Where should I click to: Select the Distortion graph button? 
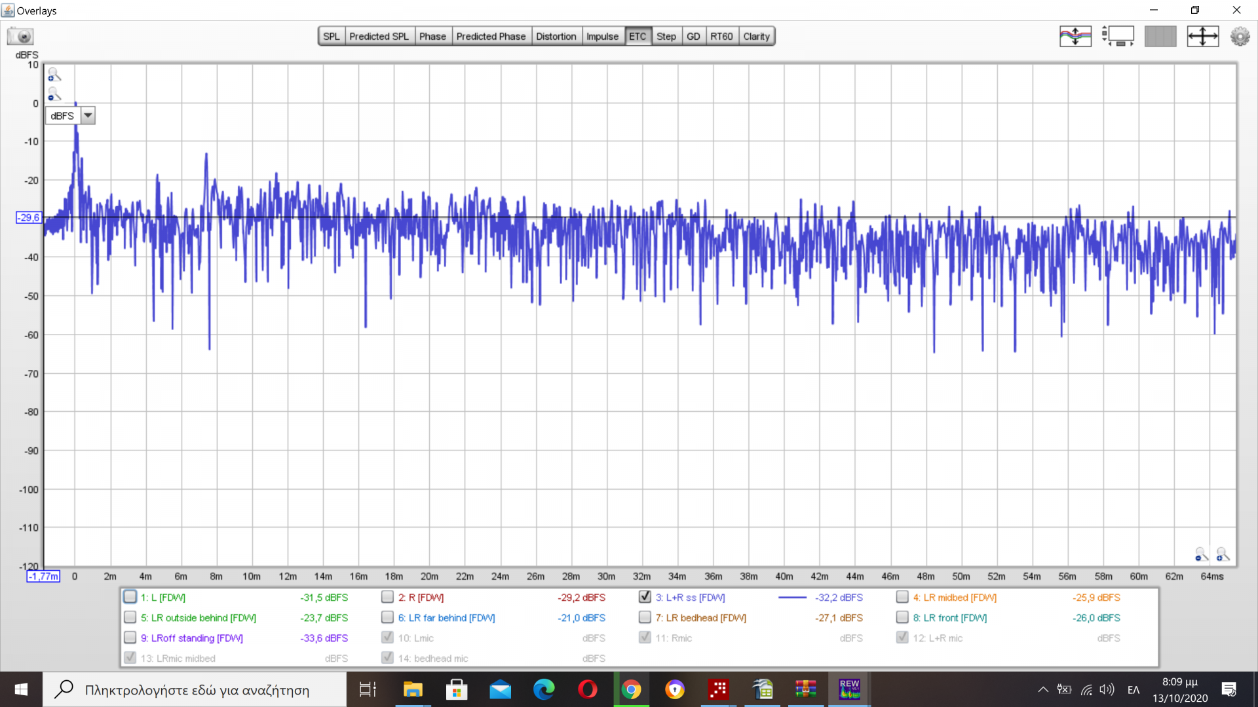coord(556,36)
